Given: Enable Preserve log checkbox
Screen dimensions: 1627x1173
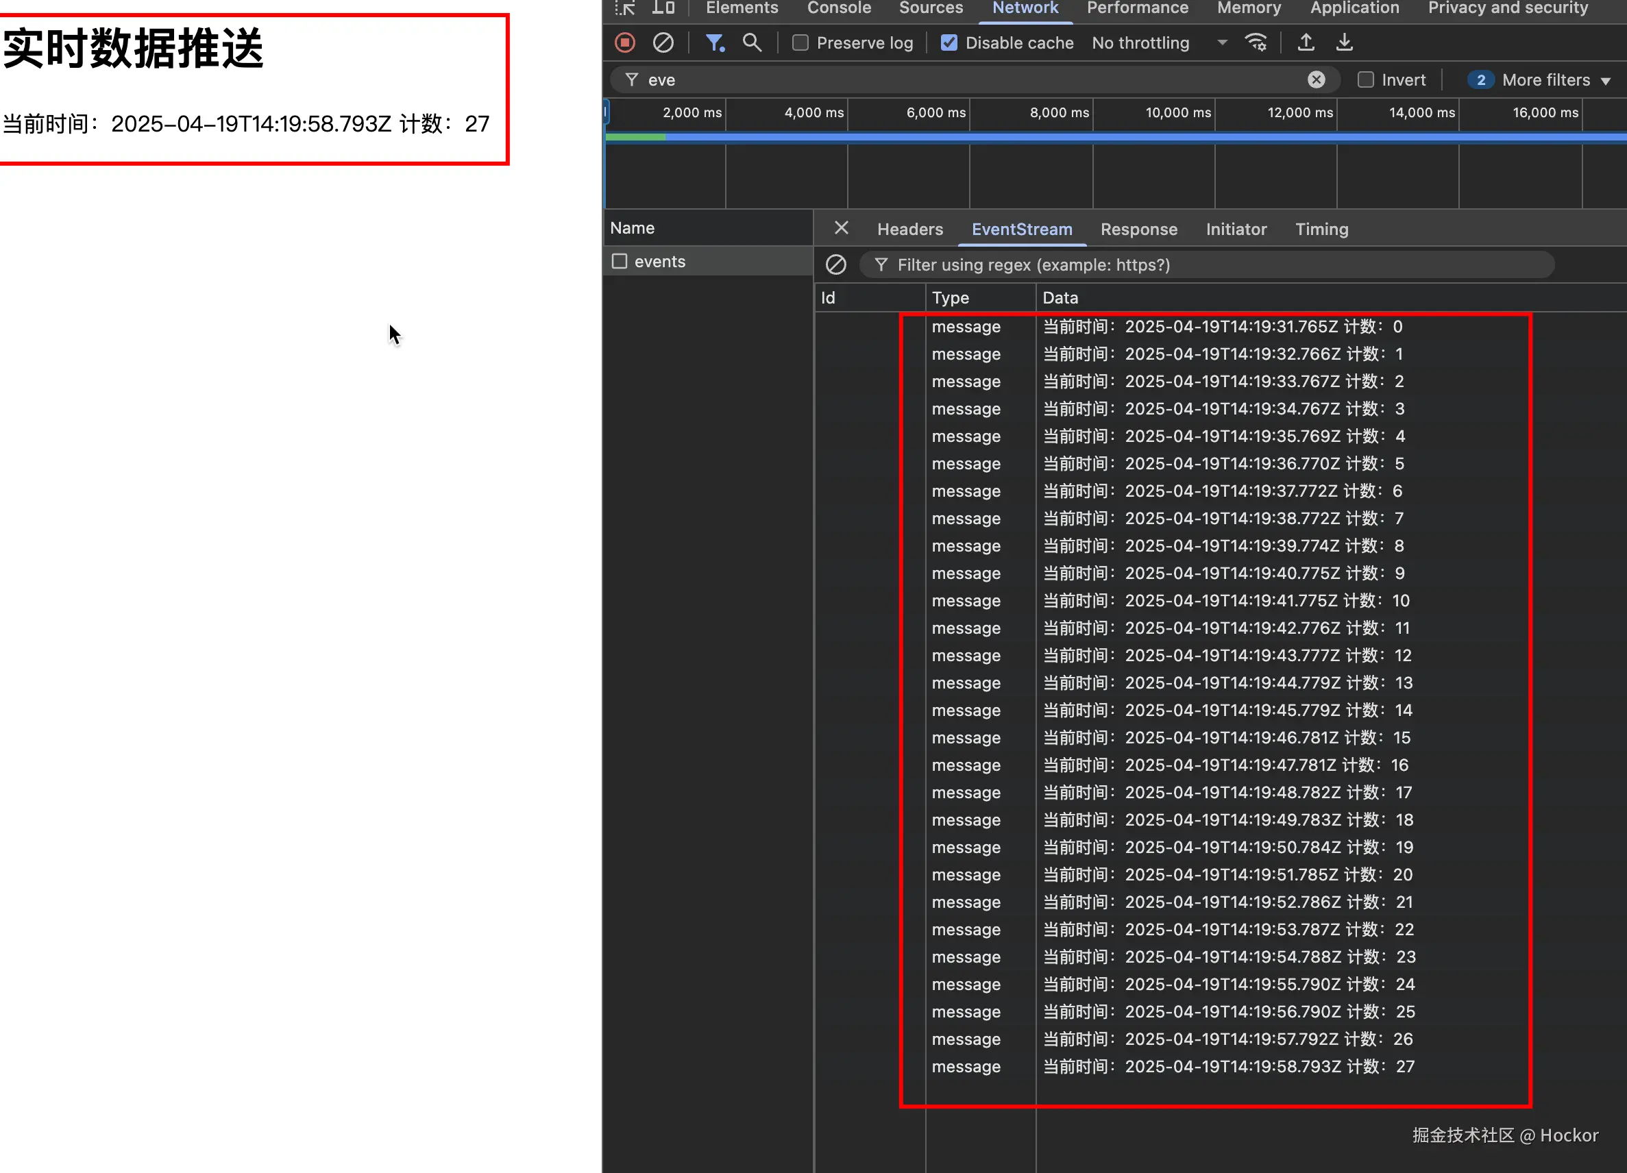Looking at the screenshot, I should click(800, 43).
